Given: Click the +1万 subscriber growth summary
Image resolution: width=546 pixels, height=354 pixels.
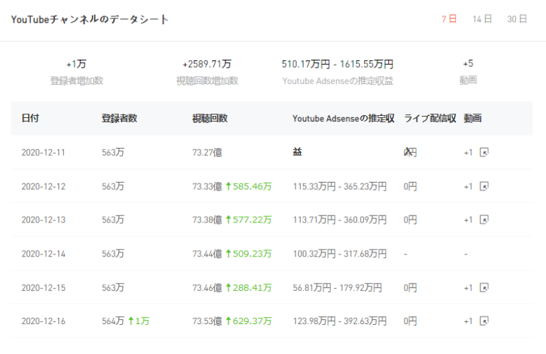Looking at the screenshot, I should [76, 64].
